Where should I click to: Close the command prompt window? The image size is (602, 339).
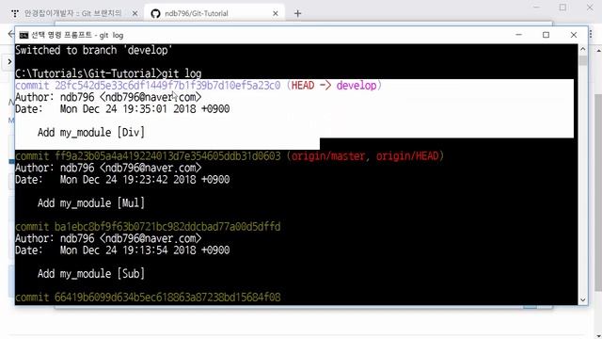574,35
